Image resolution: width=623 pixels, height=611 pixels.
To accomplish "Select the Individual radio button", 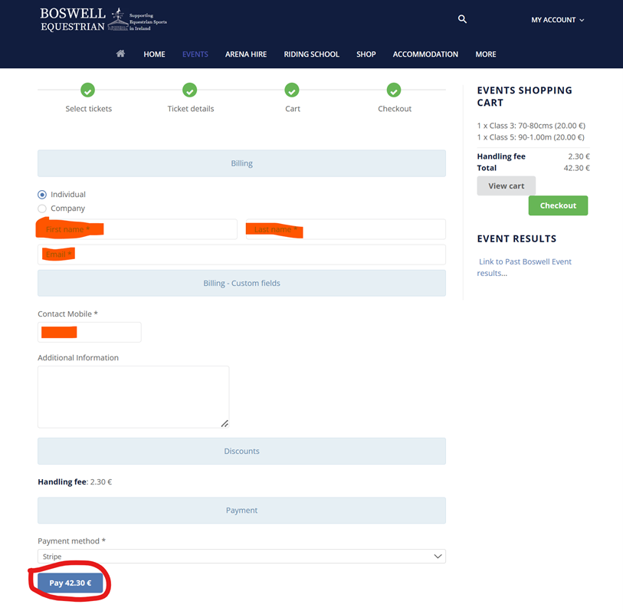I will tap(42, 195).
